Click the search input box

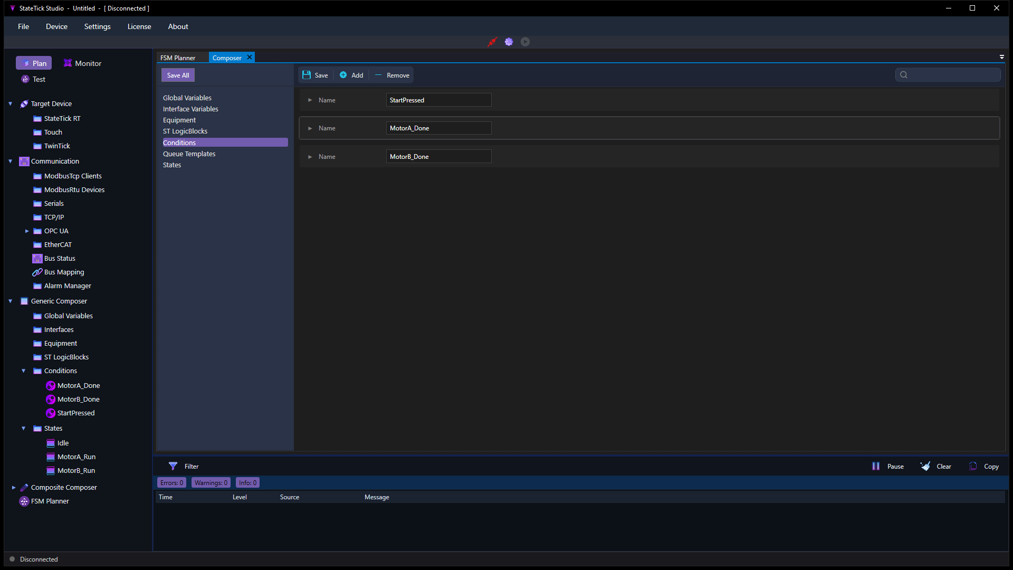pos(948,75)
